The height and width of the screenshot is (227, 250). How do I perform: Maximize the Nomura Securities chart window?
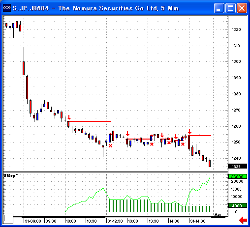(230, 8)
